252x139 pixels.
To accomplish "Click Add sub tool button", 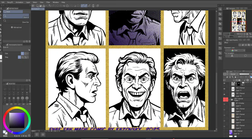I will [x=16, y=27].
